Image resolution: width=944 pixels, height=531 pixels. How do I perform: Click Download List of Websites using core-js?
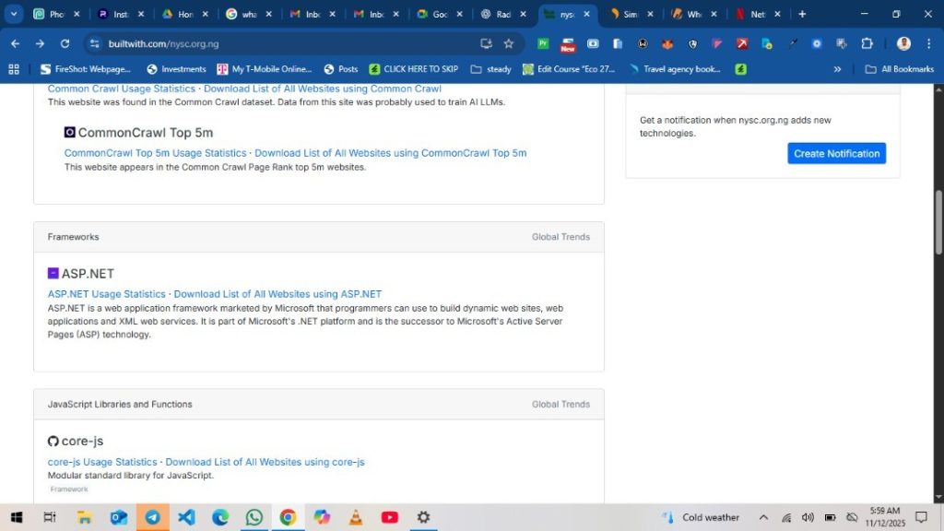point(265,462)
